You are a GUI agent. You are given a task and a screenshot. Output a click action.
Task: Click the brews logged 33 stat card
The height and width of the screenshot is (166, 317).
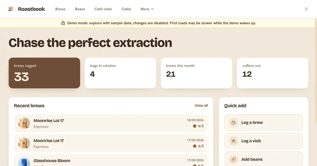pos(44,73)
